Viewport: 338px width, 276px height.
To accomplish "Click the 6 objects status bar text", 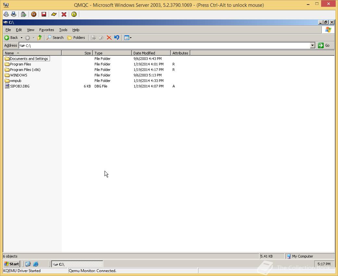I will tap(10, 256).
